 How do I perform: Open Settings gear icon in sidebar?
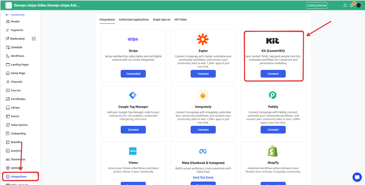[x=8, y=168]
